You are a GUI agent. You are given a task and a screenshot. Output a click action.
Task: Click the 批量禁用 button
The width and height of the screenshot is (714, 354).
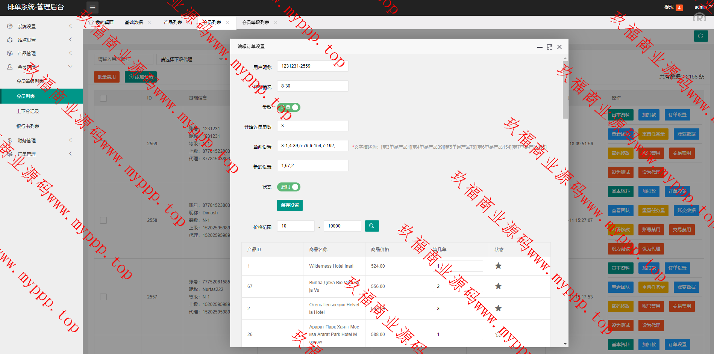[x=107, y=77]
